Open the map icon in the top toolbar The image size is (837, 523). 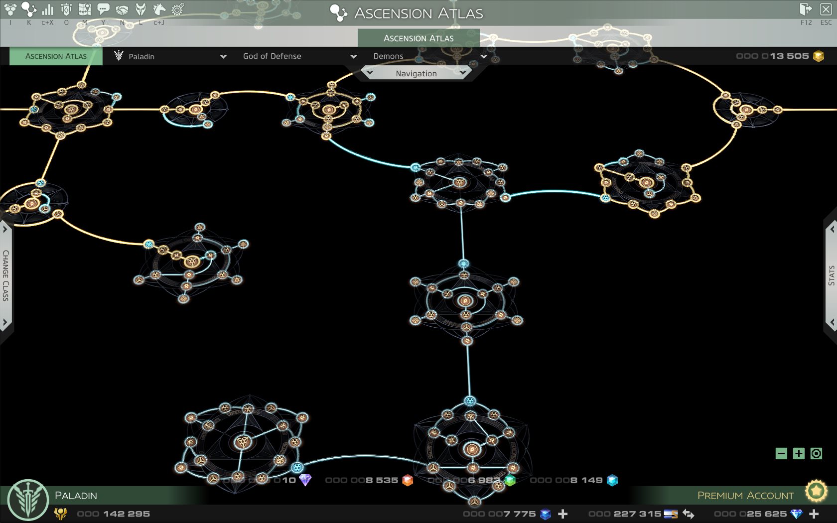(x=85, y=9)
